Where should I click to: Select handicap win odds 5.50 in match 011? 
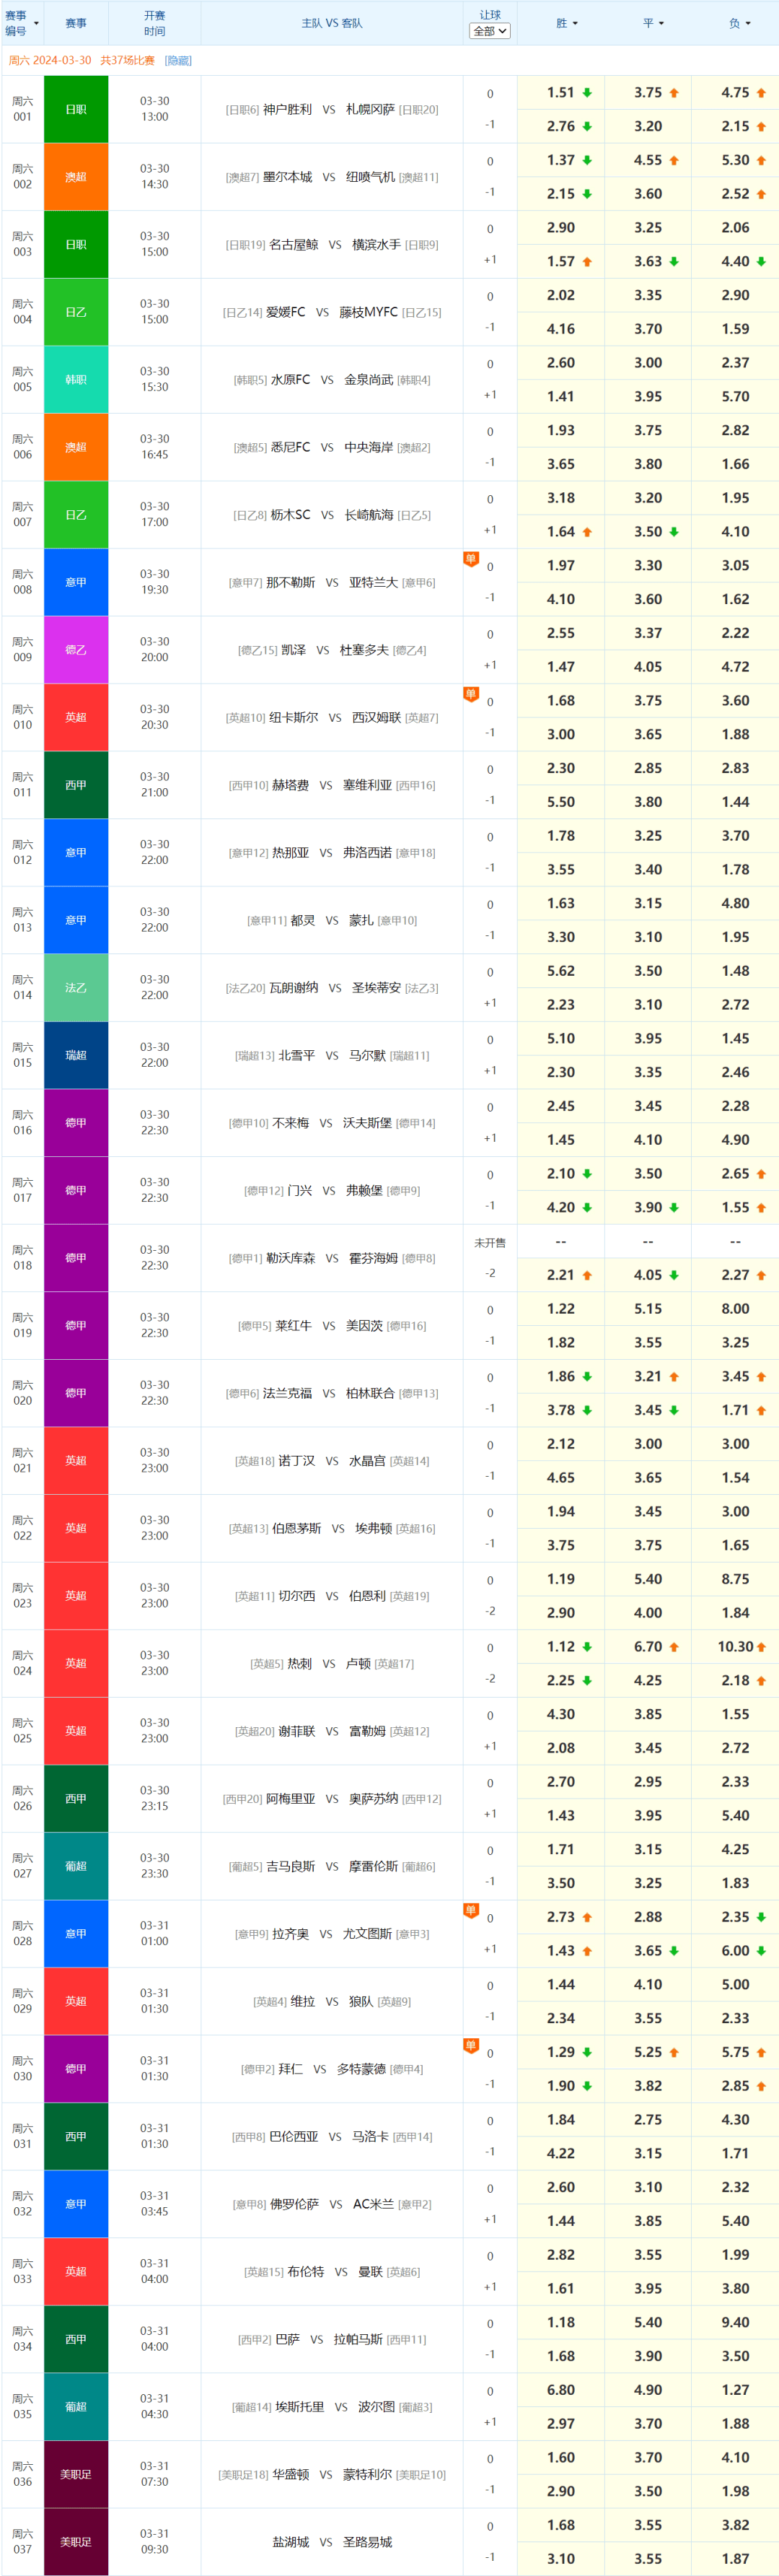(x=561, y=802)
